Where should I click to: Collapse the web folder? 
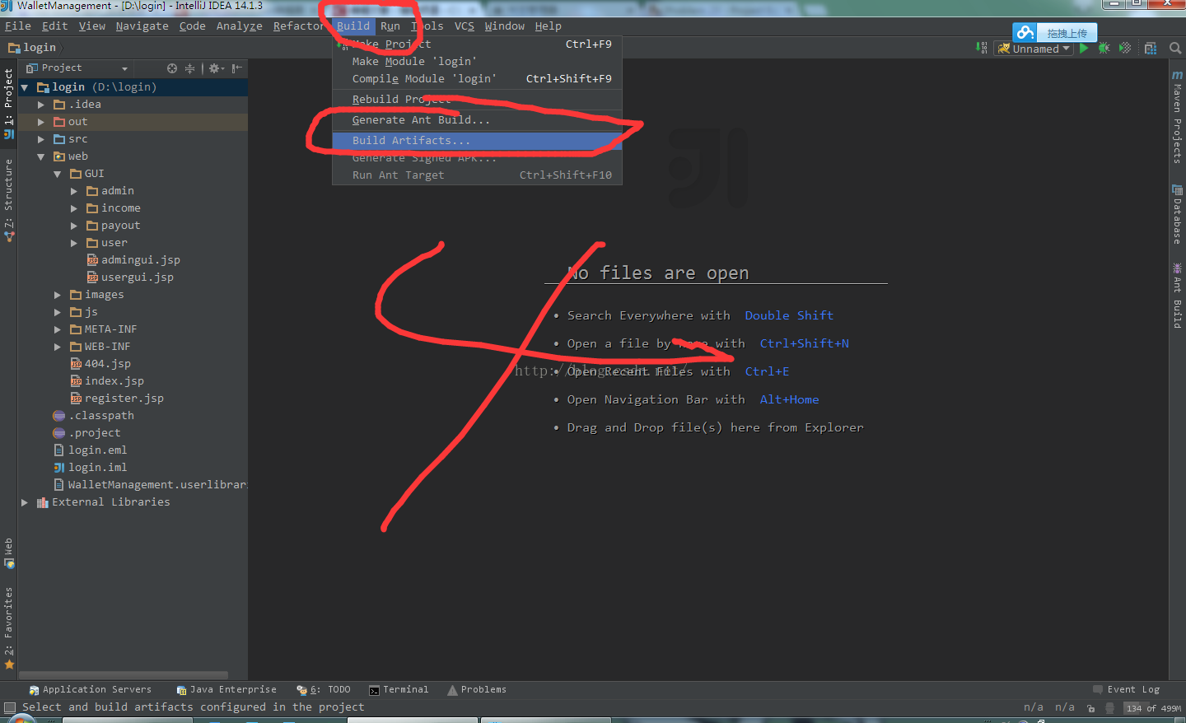[41, 156]
